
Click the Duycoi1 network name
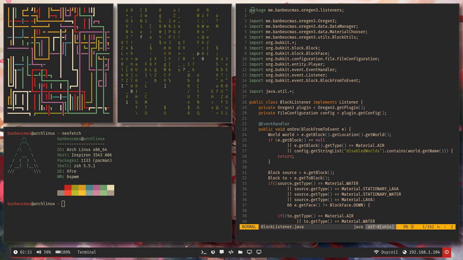[x=389, y=252]
